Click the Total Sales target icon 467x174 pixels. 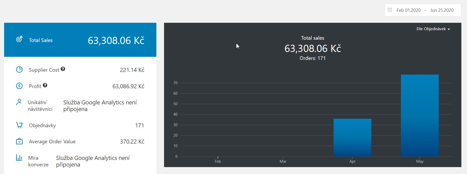[19, 39]
